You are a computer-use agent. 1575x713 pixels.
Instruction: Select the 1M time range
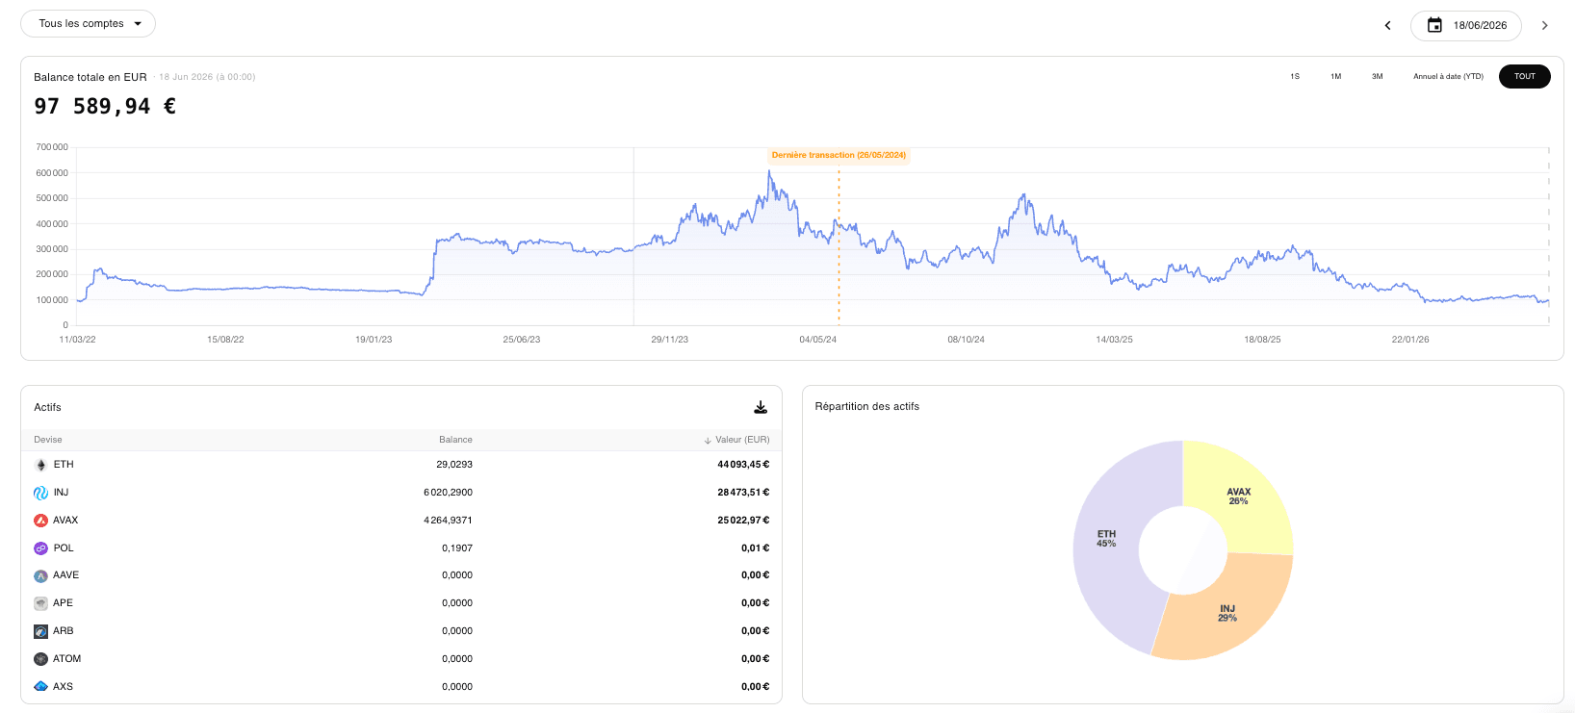click(1336, 76)
